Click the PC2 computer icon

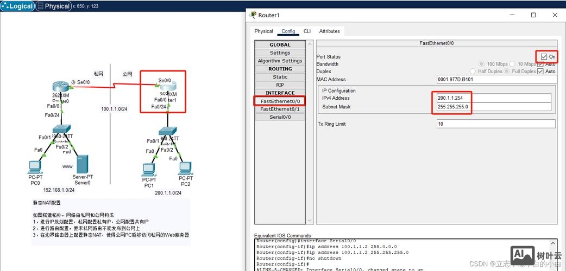[x=185, y=167]
